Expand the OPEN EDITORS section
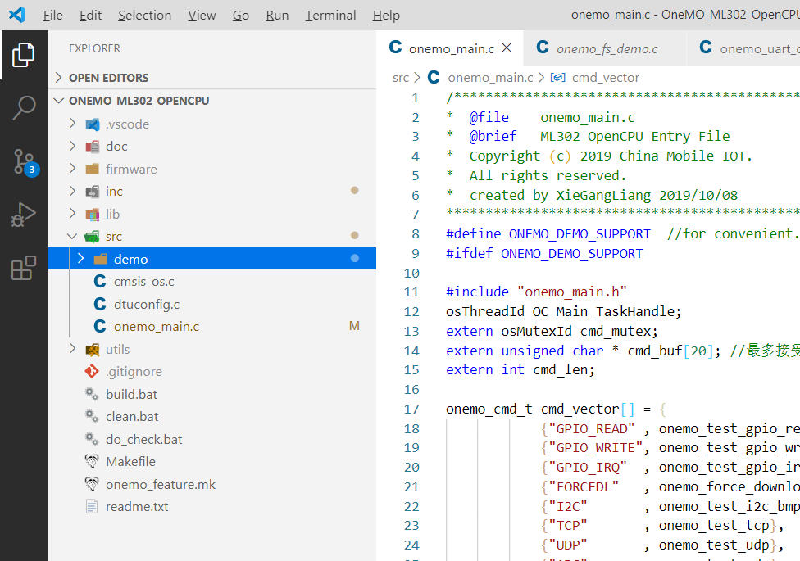The height and width of the screenshot is (561, 800). pos(108,78)
